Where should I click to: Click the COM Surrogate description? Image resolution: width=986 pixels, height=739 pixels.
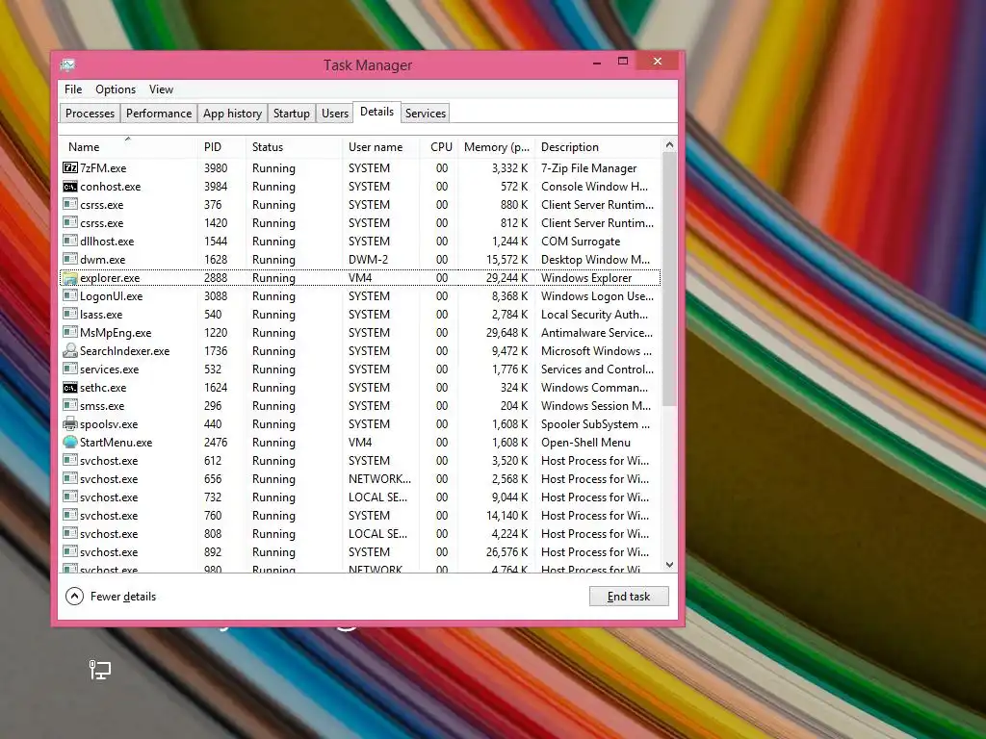tap(581, 242)
